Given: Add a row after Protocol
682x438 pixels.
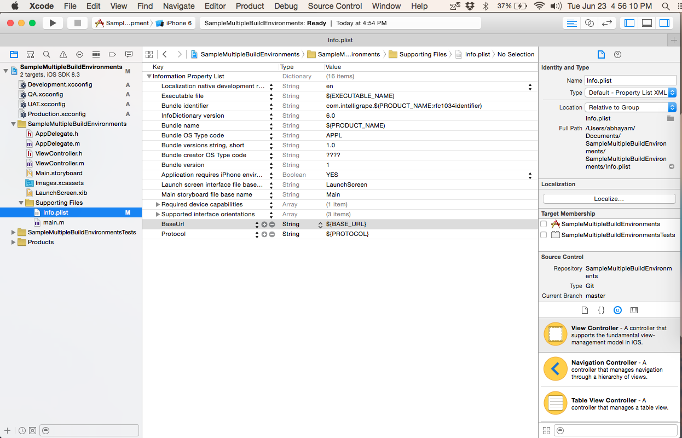Looking at the screenshot, I should 264,234.
